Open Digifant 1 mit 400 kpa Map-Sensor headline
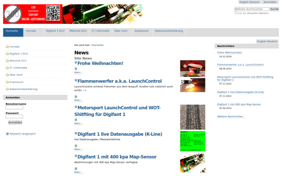The width and height of the screenshot is (282, 176). click(117, 157)
